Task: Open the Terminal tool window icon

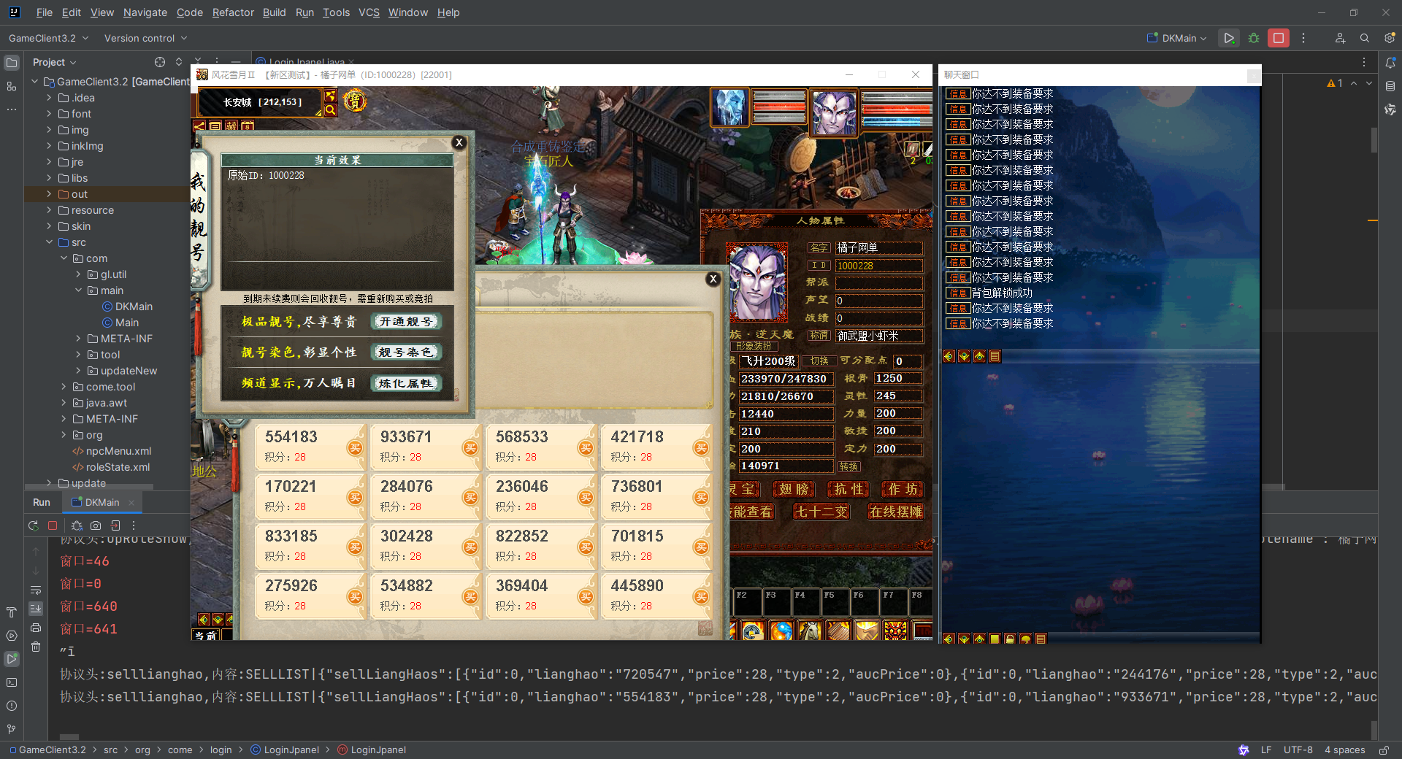Action: click(x=12, y=682)
